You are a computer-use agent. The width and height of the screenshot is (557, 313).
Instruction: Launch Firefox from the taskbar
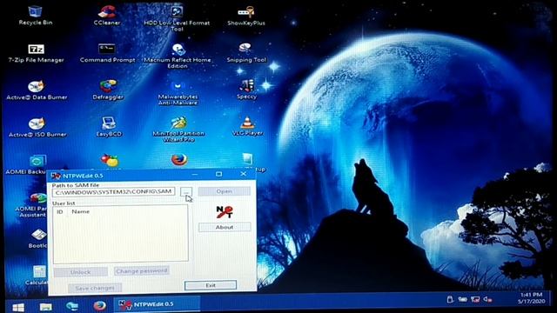[99, 306]
